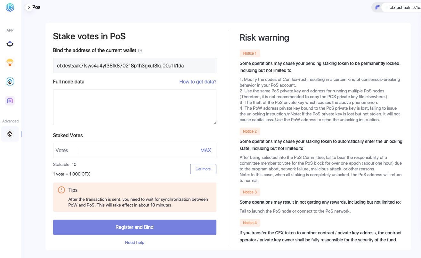Click the wallet logo icon in header
Screen dimensions: 421x258
pyautogui.click(x=378, y=7)
